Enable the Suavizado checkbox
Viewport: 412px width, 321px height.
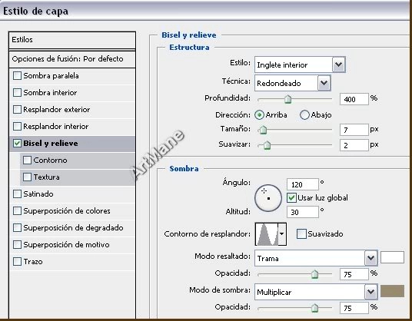[301, 233]
